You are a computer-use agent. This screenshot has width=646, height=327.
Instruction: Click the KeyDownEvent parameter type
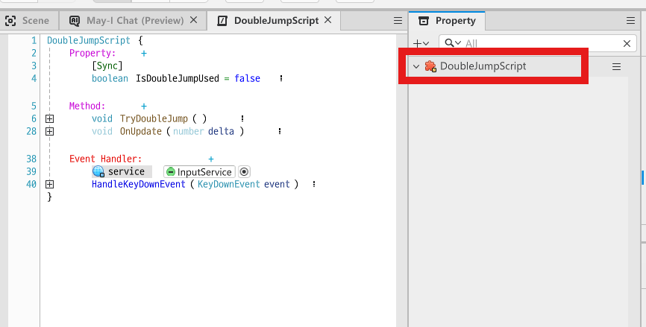coord(229,184)
